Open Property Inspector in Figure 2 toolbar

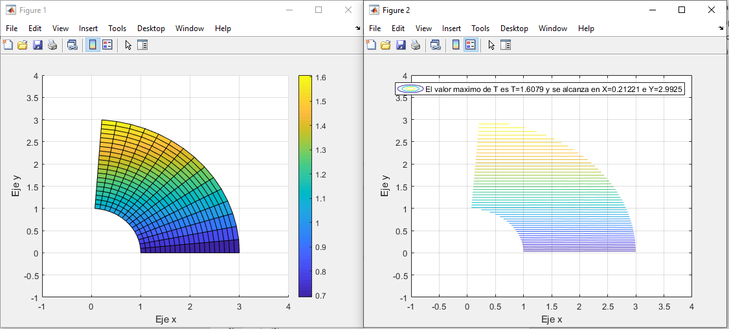click(506, 45)
